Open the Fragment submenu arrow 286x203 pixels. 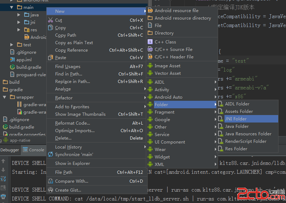[x=216, y=112]
